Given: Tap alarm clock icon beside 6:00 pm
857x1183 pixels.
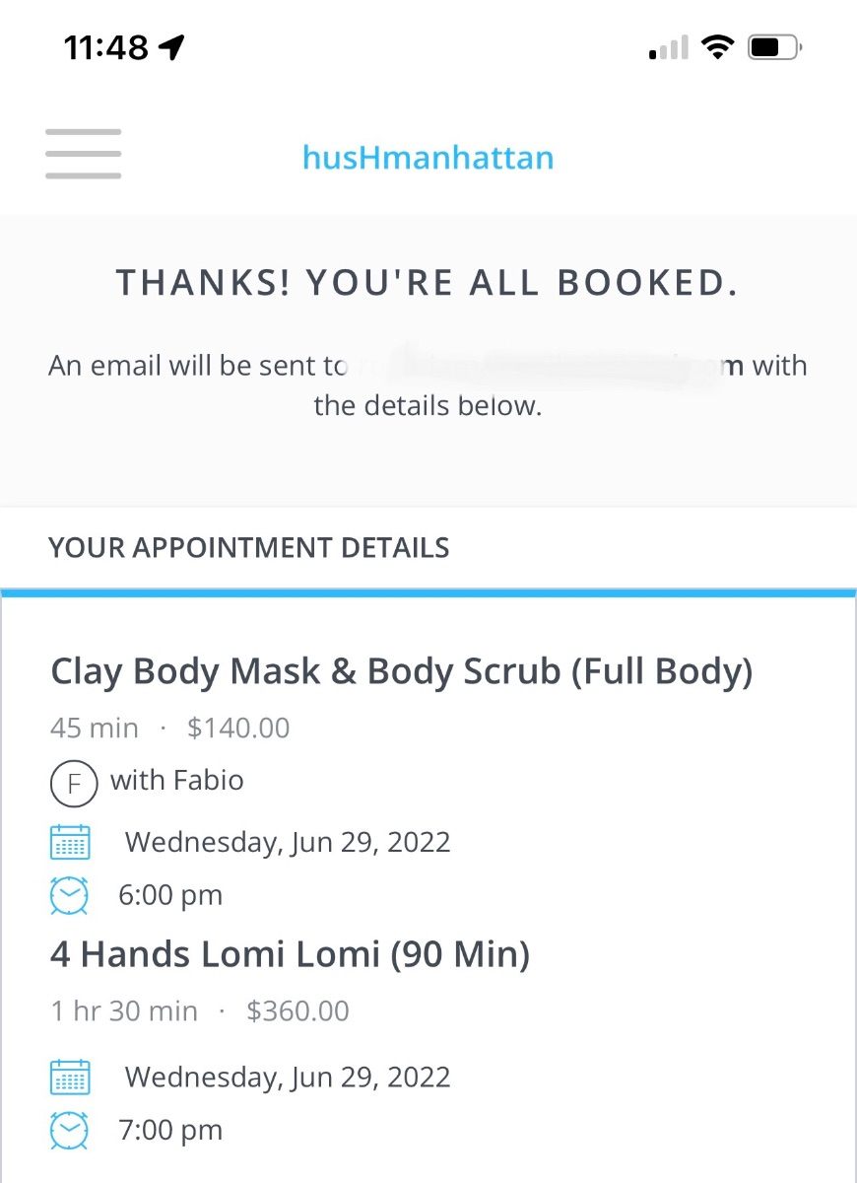Looking at the screenshot, I should (69, 895).
